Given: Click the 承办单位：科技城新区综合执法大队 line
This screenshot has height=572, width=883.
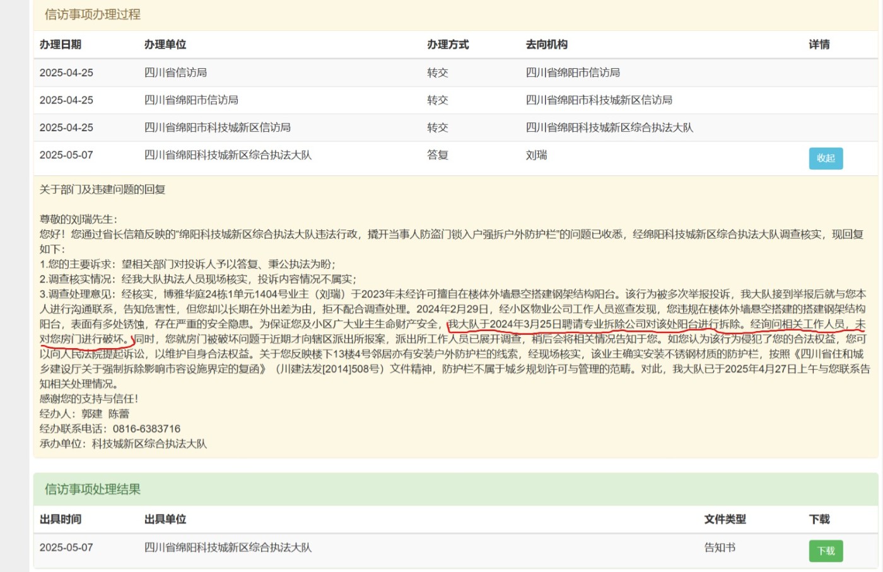Looking at the screenshot, I should pos(123,444).
